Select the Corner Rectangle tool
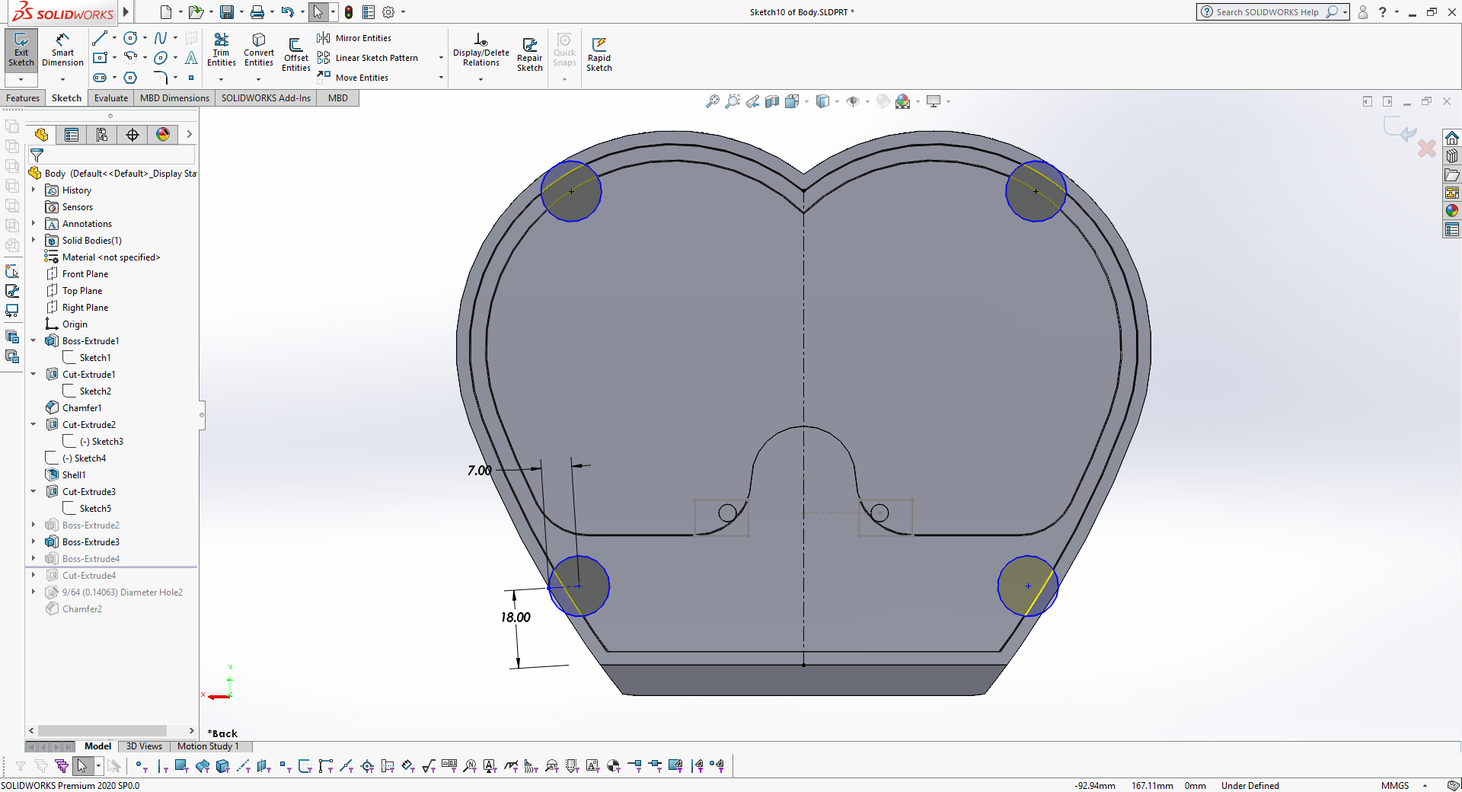Image resolution: width=1462 pixels, height=792 pixels. [x=99, y=58]
